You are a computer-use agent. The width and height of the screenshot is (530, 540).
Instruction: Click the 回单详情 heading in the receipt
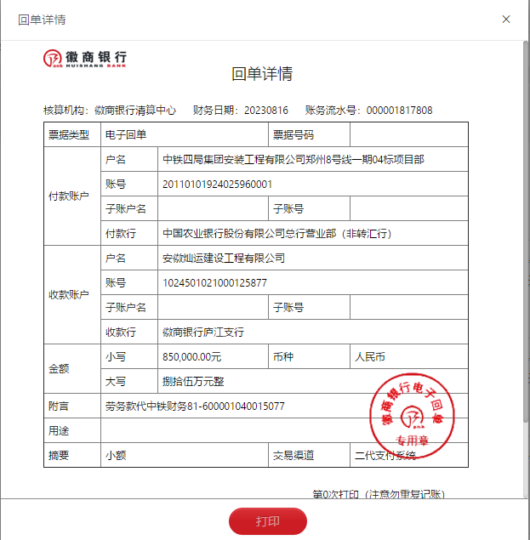262,74
